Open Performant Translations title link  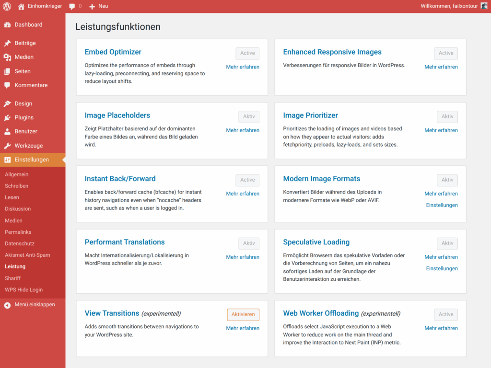point(125,242)
